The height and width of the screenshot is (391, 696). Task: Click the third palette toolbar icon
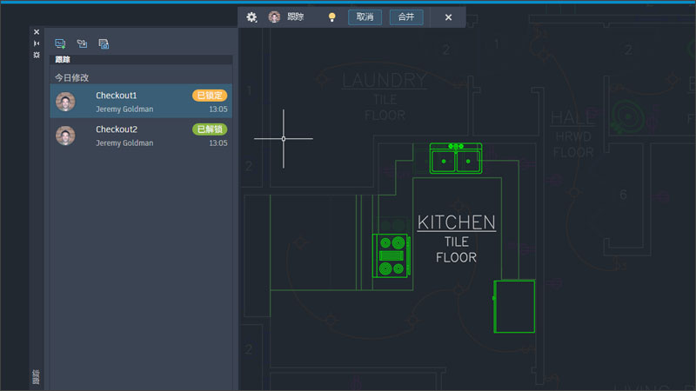click(x=104, y=43)
